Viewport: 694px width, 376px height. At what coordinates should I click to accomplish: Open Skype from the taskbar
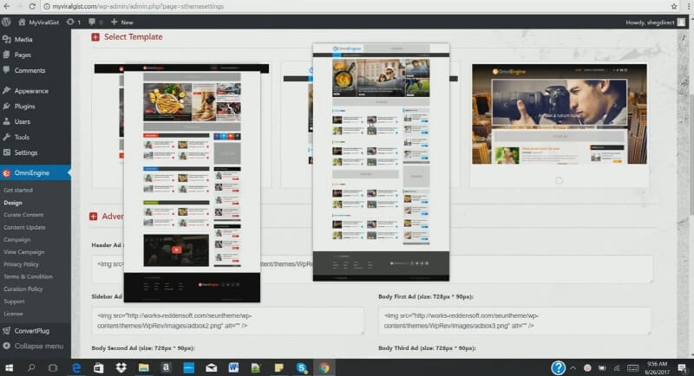coord(302,367)
